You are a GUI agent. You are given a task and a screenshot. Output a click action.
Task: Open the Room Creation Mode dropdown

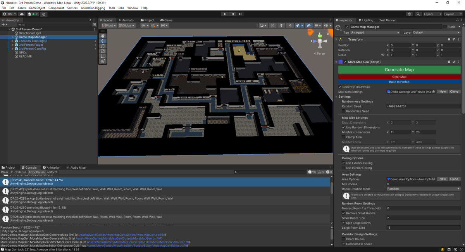point(422,189)
